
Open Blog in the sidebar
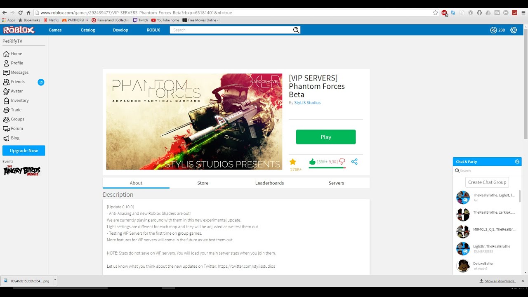(12, 138)
